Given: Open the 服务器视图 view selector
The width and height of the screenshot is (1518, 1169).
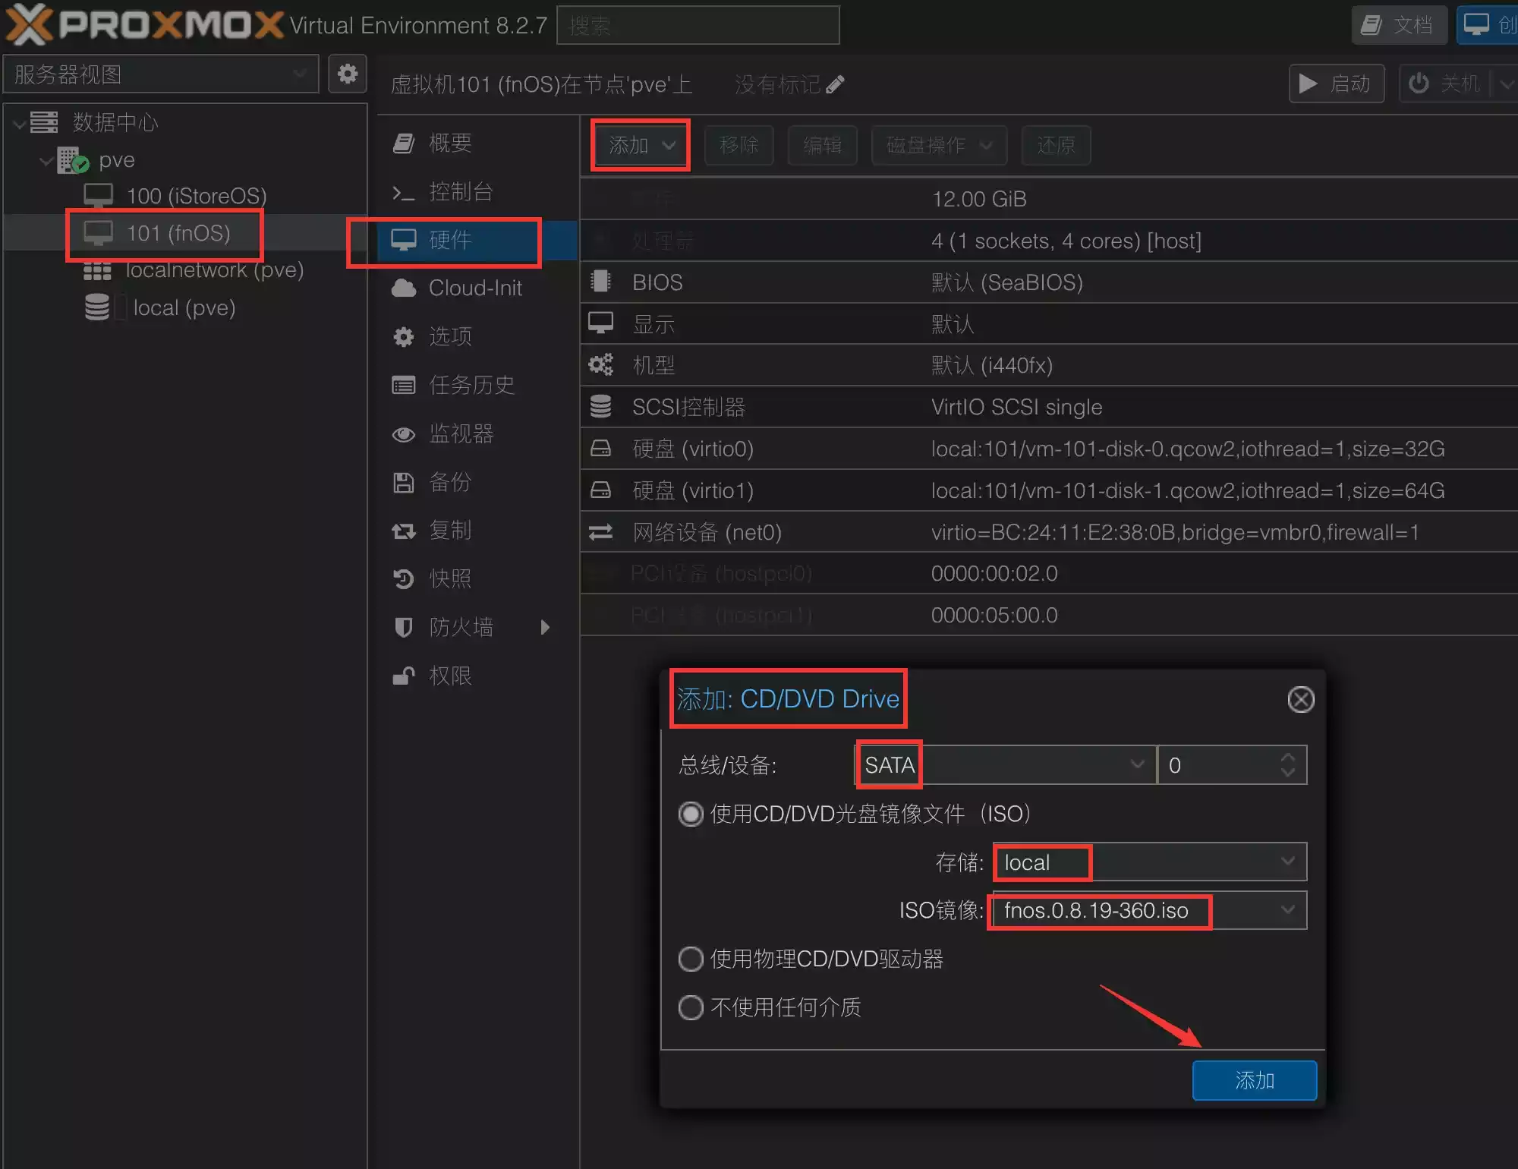Looking at the screenshot, I should click(161, 74).
